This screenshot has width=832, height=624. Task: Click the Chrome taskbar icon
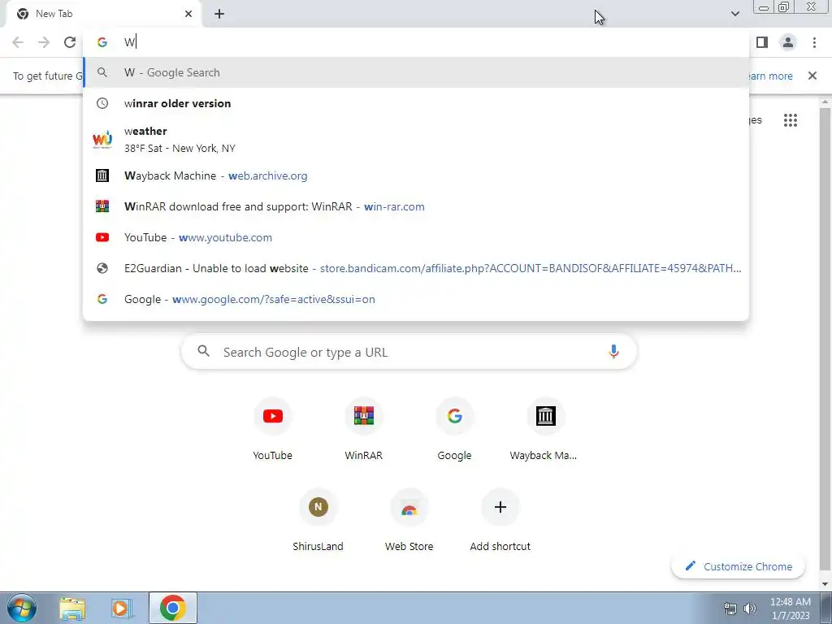point(172,608)
